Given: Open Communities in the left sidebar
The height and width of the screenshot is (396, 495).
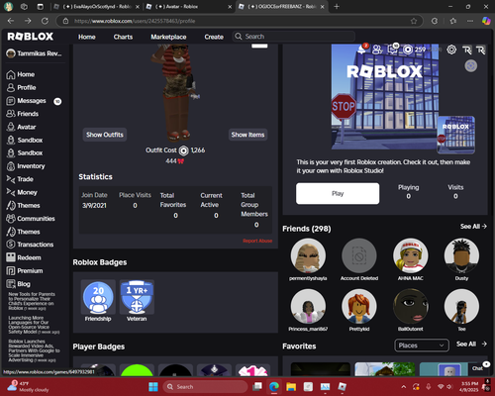Looking at the screenshot, I should [31, 219].
